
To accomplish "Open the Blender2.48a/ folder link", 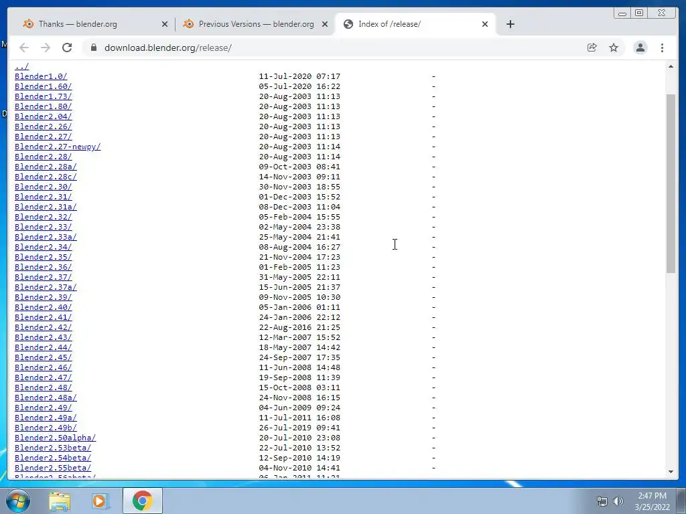I will click(46, 398).
